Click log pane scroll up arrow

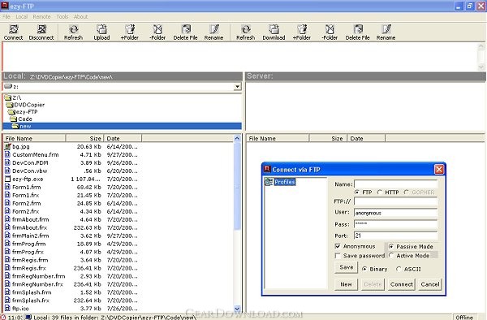[x=481, y=46]
